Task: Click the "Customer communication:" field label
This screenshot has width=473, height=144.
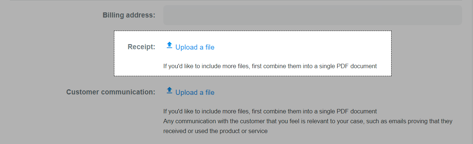Action: pos(111,92)
